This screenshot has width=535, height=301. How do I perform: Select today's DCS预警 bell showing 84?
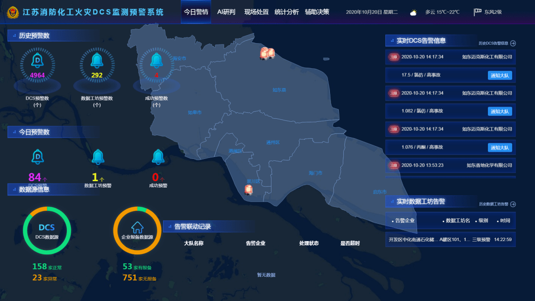point(38,157)
